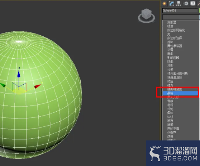This screenshot has height=166, width=200.
Task: Open the Hierarchy panel icon
Action: [179, 4]
